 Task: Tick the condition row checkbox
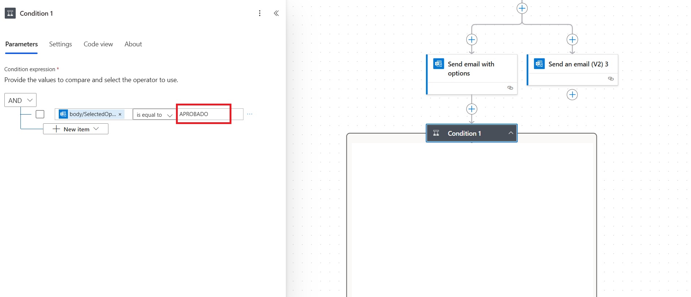(40, 114)
